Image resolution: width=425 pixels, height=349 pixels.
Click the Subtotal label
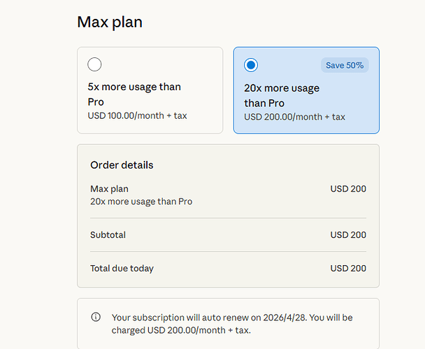pos(108,235)
